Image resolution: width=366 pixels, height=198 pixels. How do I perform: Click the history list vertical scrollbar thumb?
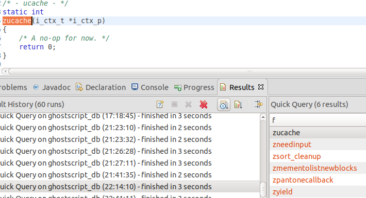263,189
